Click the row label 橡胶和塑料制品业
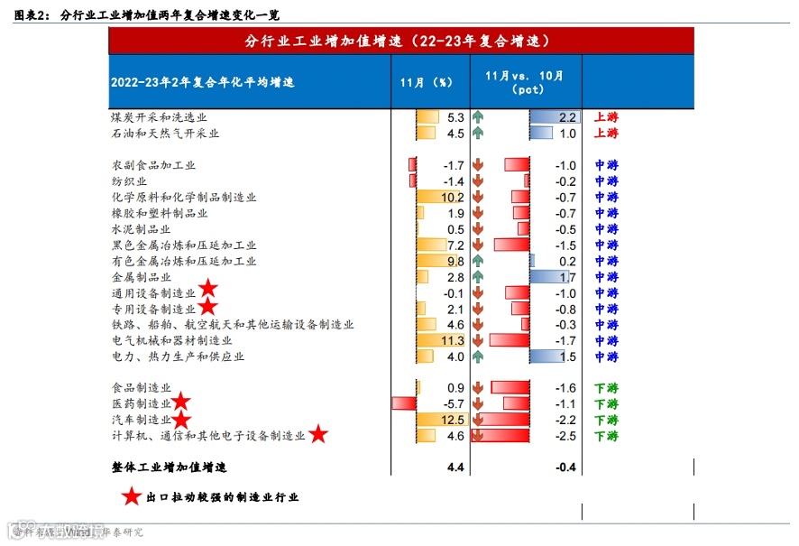This screenshot has width=799, height=546. click(160, 213)
